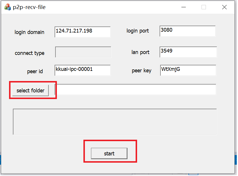This screenshot has width=238, height=176.
Task: Click the "connect type" label text
Action: click(29, 53)
